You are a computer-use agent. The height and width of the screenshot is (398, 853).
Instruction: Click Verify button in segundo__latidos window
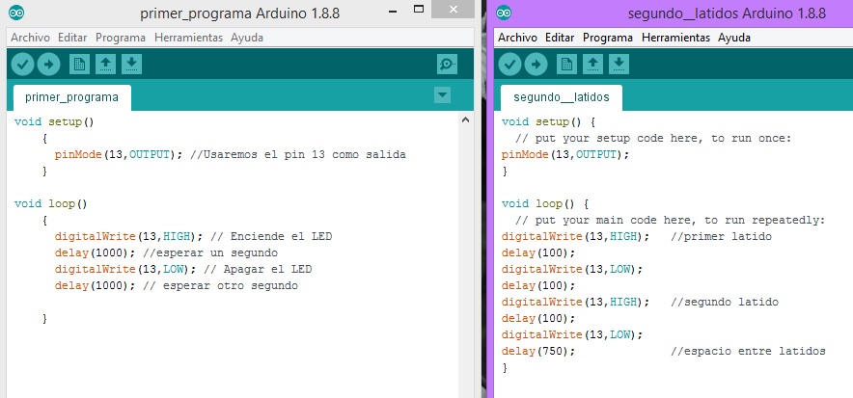click(x=509, y=65)
